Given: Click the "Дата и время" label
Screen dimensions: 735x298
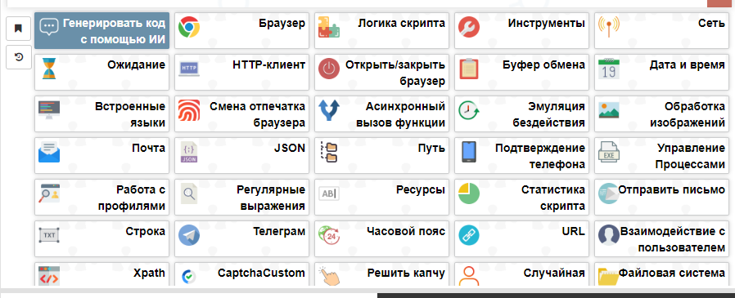Looking at the screenshot, I should pyautogui.click(x=688, y=64).
